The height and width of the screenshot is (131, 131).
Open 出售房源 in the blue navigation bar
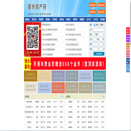tap(55, 19)
